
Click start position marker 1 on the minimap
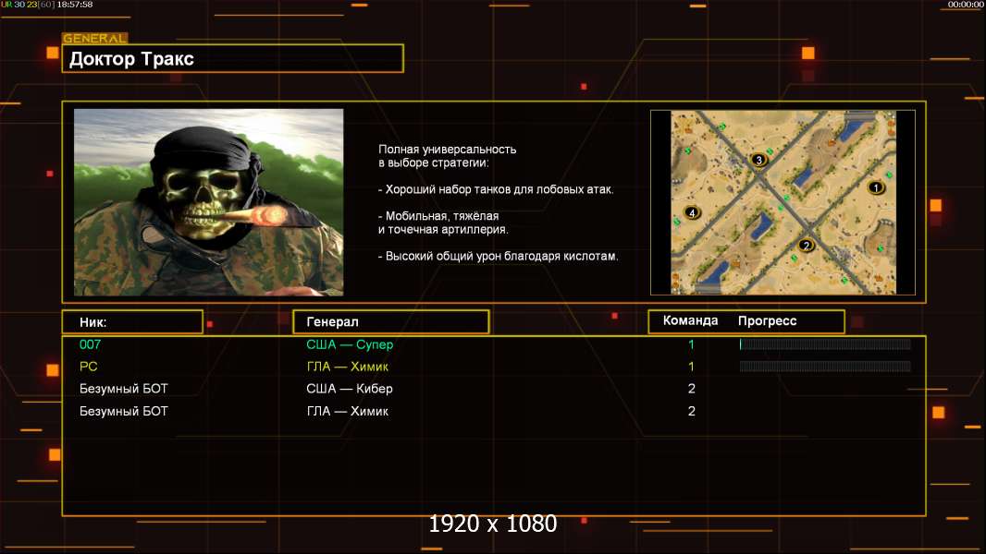pyautogui.click(x=875, y=187)
